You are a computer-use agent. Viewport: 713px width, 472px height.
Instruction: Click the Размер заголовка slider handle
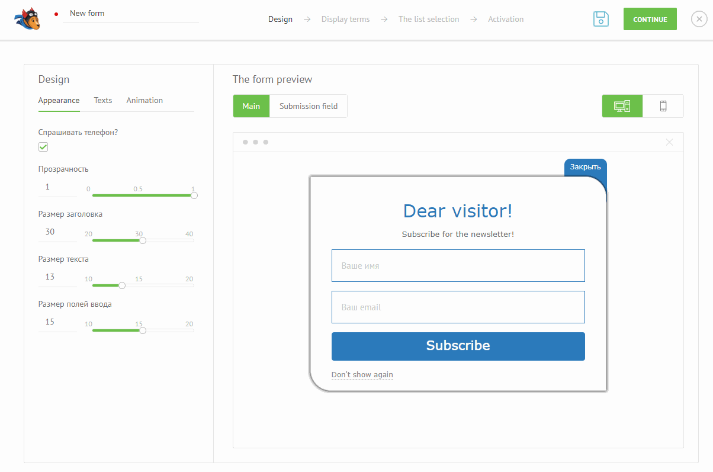[143, 240]
